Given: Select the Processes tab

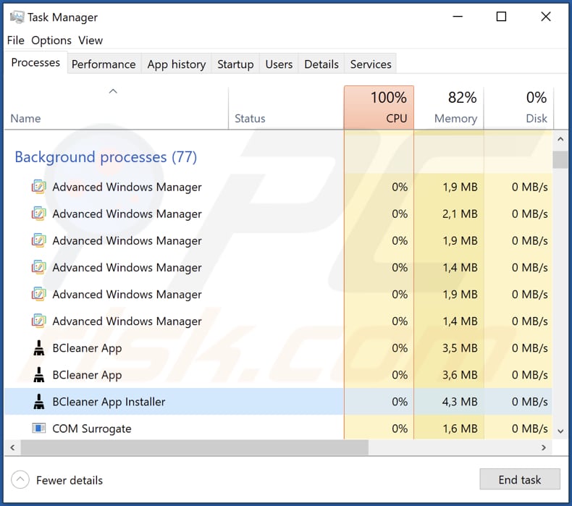Looking at the screenshot, I should click(x=35, y=63).
